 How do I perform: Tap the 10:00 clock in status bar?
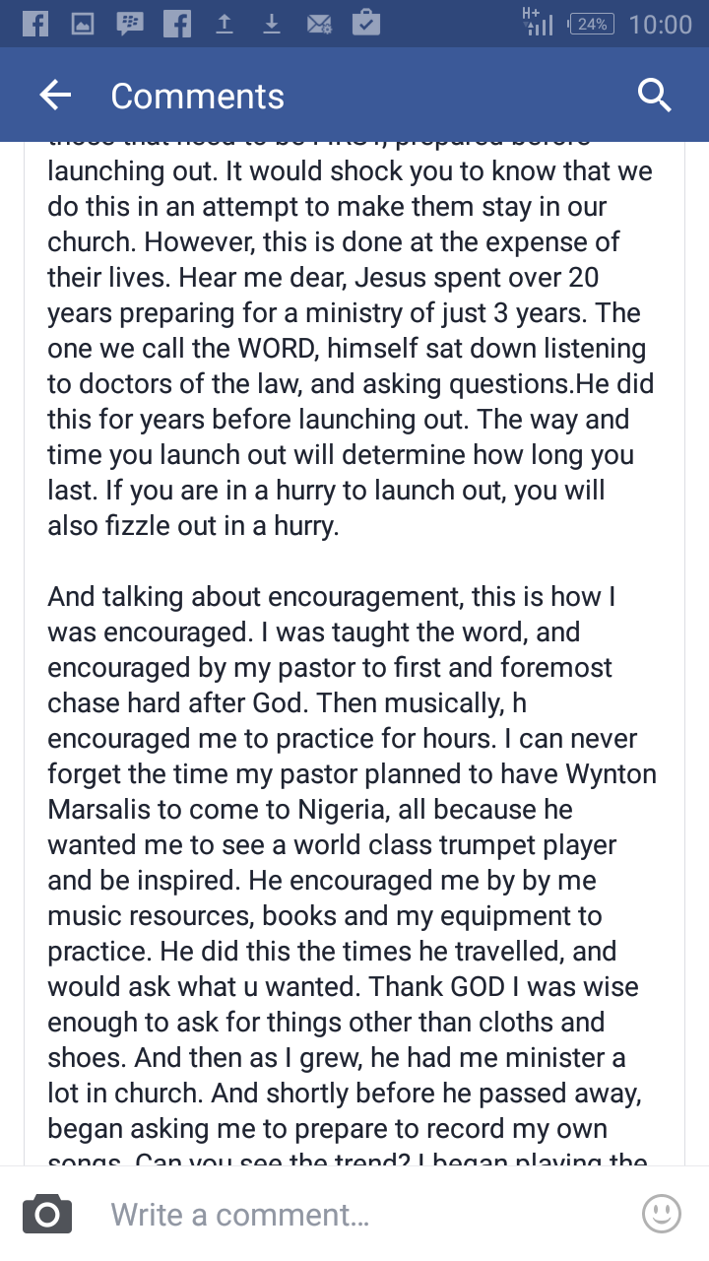click(660, 24)
